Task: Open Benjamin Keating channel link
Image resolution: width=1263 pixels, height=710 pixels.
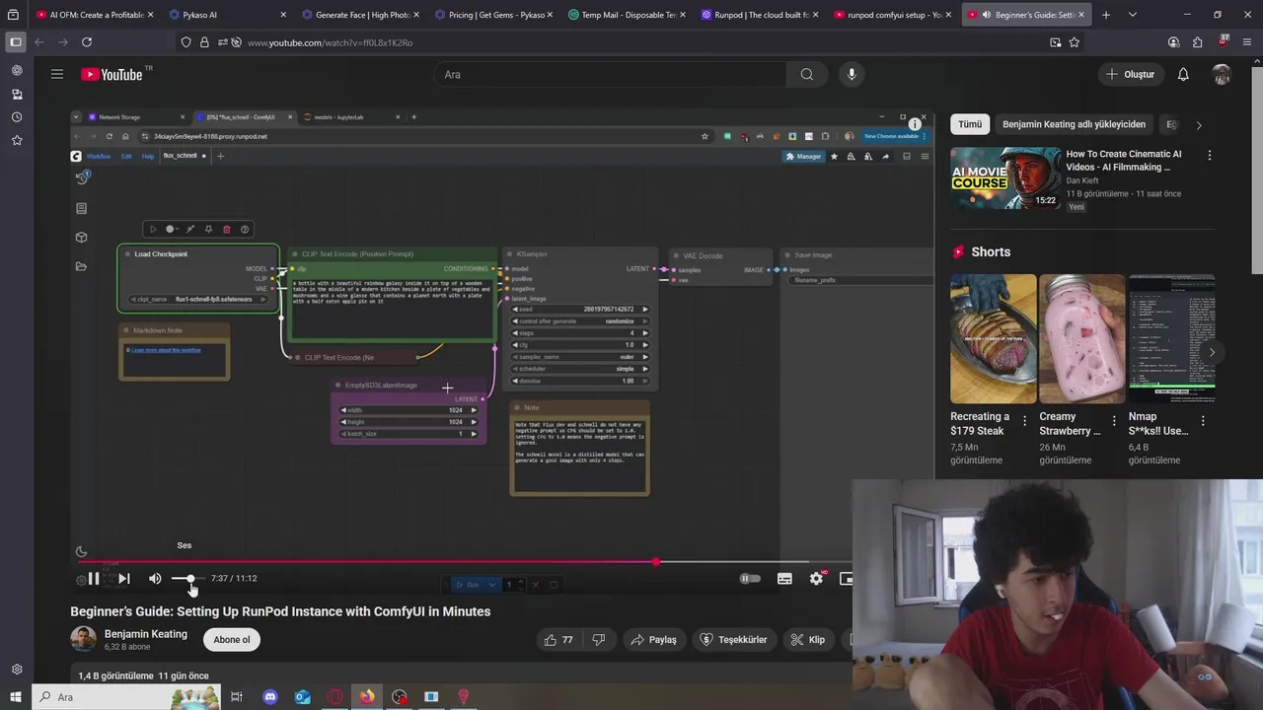Action: click(146, 634)
